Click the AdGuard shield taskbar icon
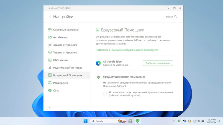Screen dimensions: 223x125 138,121
